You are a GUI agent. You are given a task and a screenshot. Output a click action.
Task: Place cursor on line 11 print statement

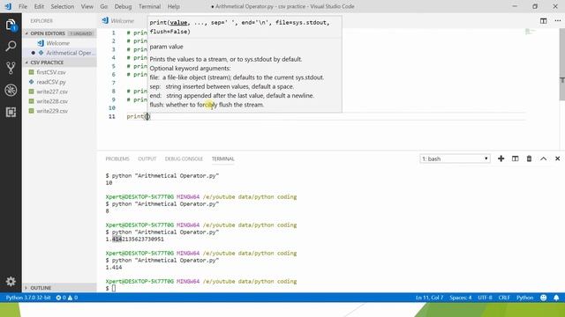click(138, 116)
